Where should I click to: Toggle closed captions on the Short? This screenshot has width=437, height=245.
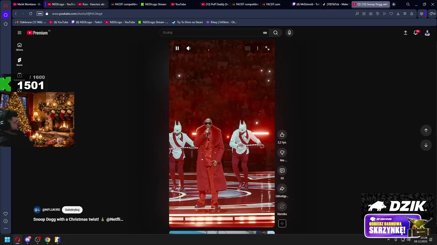point(248,48)
